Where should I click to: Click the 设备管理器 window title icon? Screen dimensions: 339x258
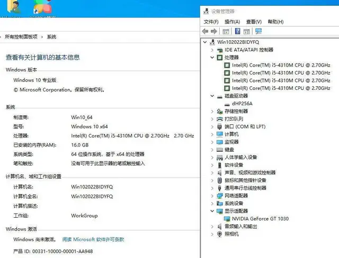[206, 11]
